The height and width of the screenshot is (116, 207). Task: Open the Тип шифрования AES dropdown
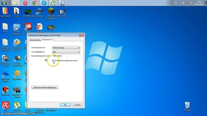pos(66,52)
